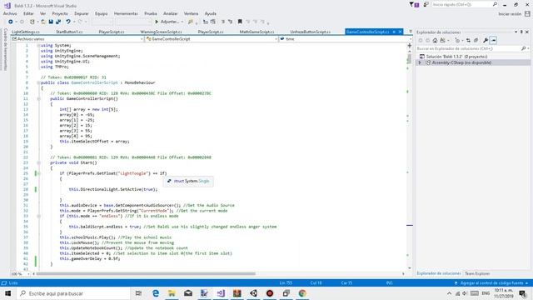Viewport: 533px width, 300px height.
Task: Open the Depurar menu
Action: tap(82, 13)
